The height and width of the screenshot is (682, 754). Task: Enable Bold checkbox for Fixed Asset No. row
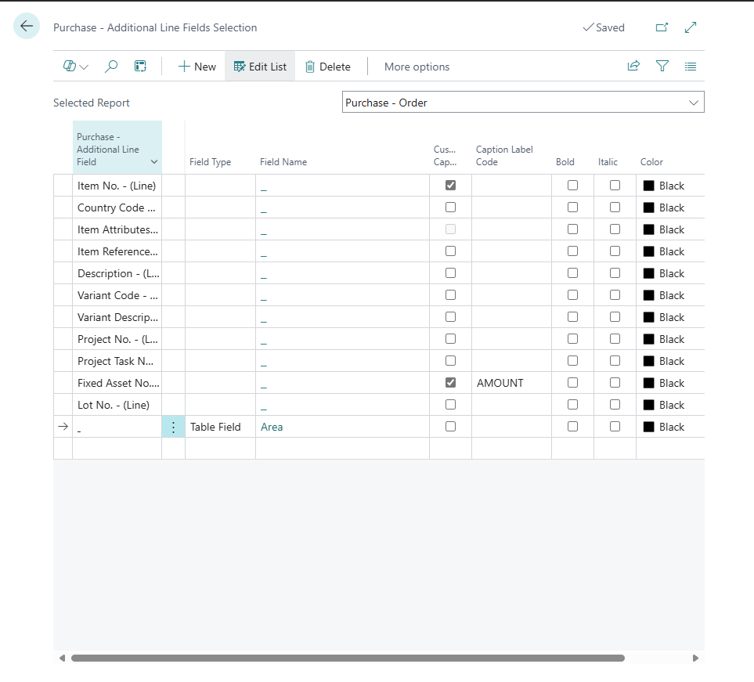573,383
